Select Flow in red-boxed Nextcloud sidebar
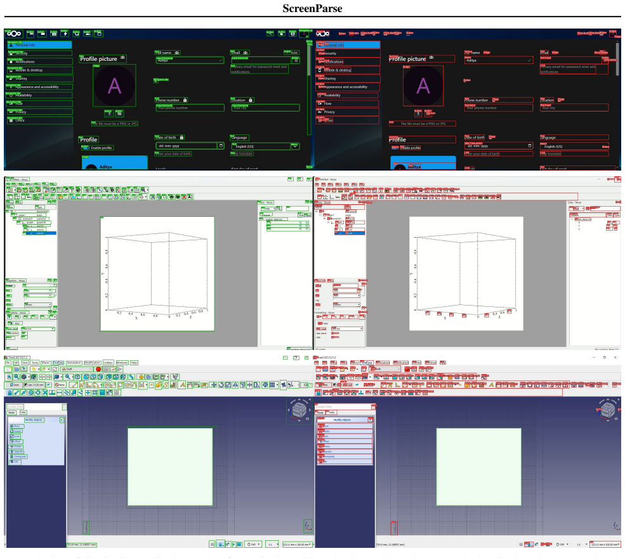 click(347, 103)
